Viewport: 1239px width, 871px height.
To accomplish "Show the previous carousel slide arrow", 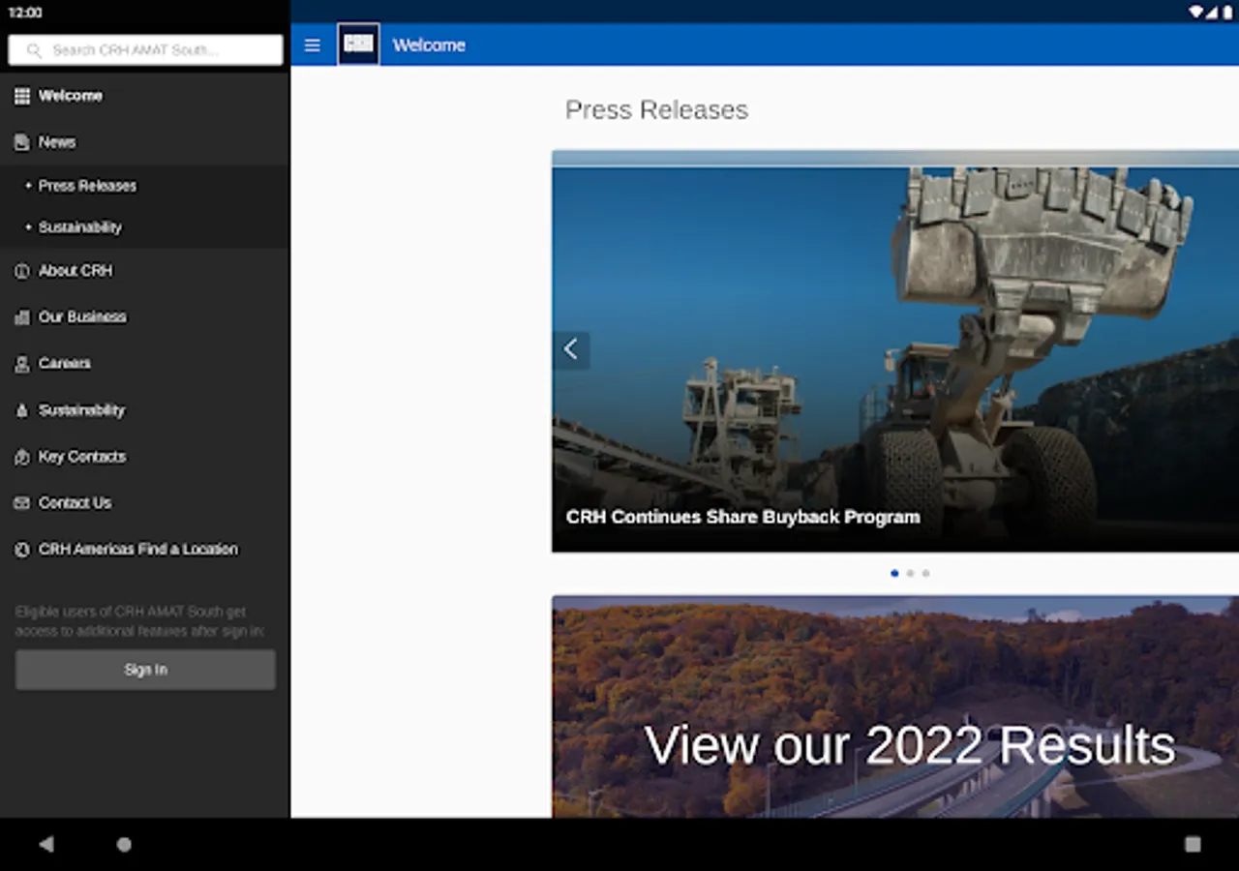I will pyautogui.click(x=571, y=349).
